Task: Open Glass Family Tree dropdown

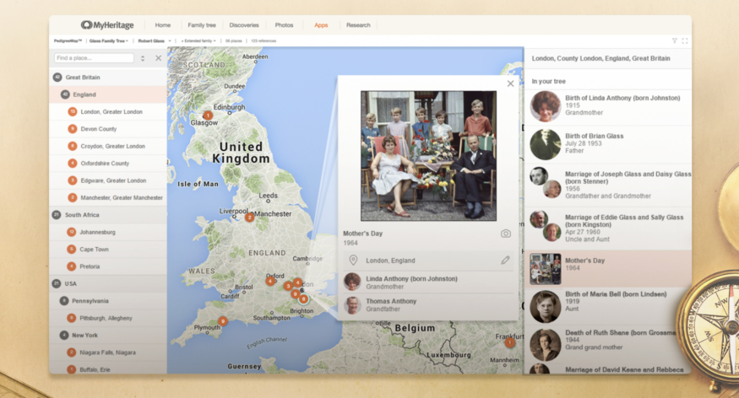Action: point(109,41)
